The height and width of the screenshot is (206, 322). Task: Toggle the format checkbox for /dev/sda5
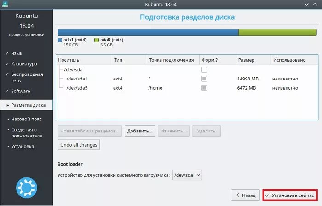click(x=204, y=88)
